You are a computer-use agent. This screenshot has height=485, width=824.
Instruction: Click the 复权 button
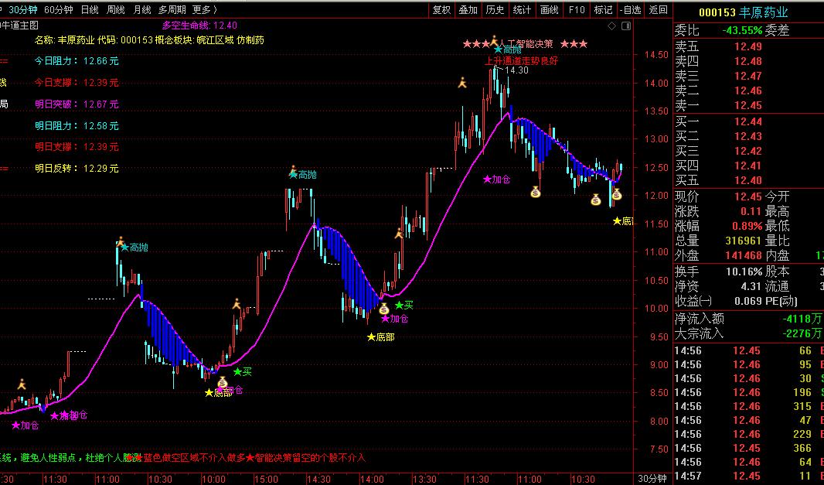441,9
